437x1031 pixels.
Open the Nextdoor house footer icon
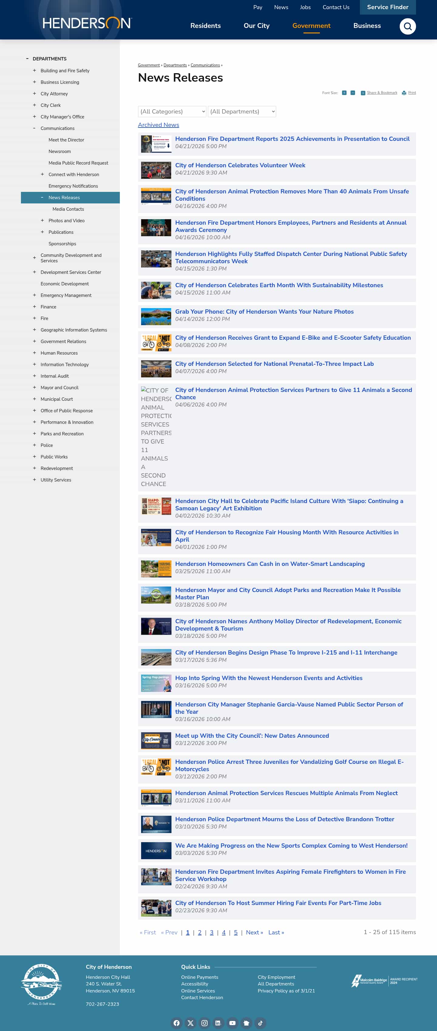[x=246, y=1022]
